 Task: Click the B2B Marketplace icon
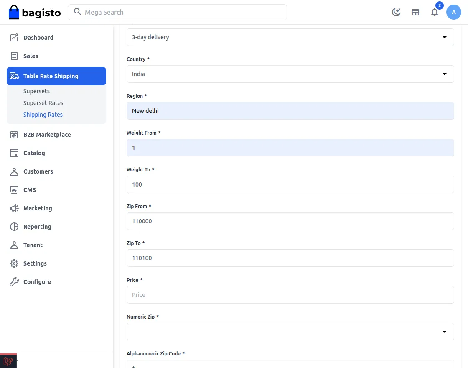pyautogui.click(x=14, y=135)
